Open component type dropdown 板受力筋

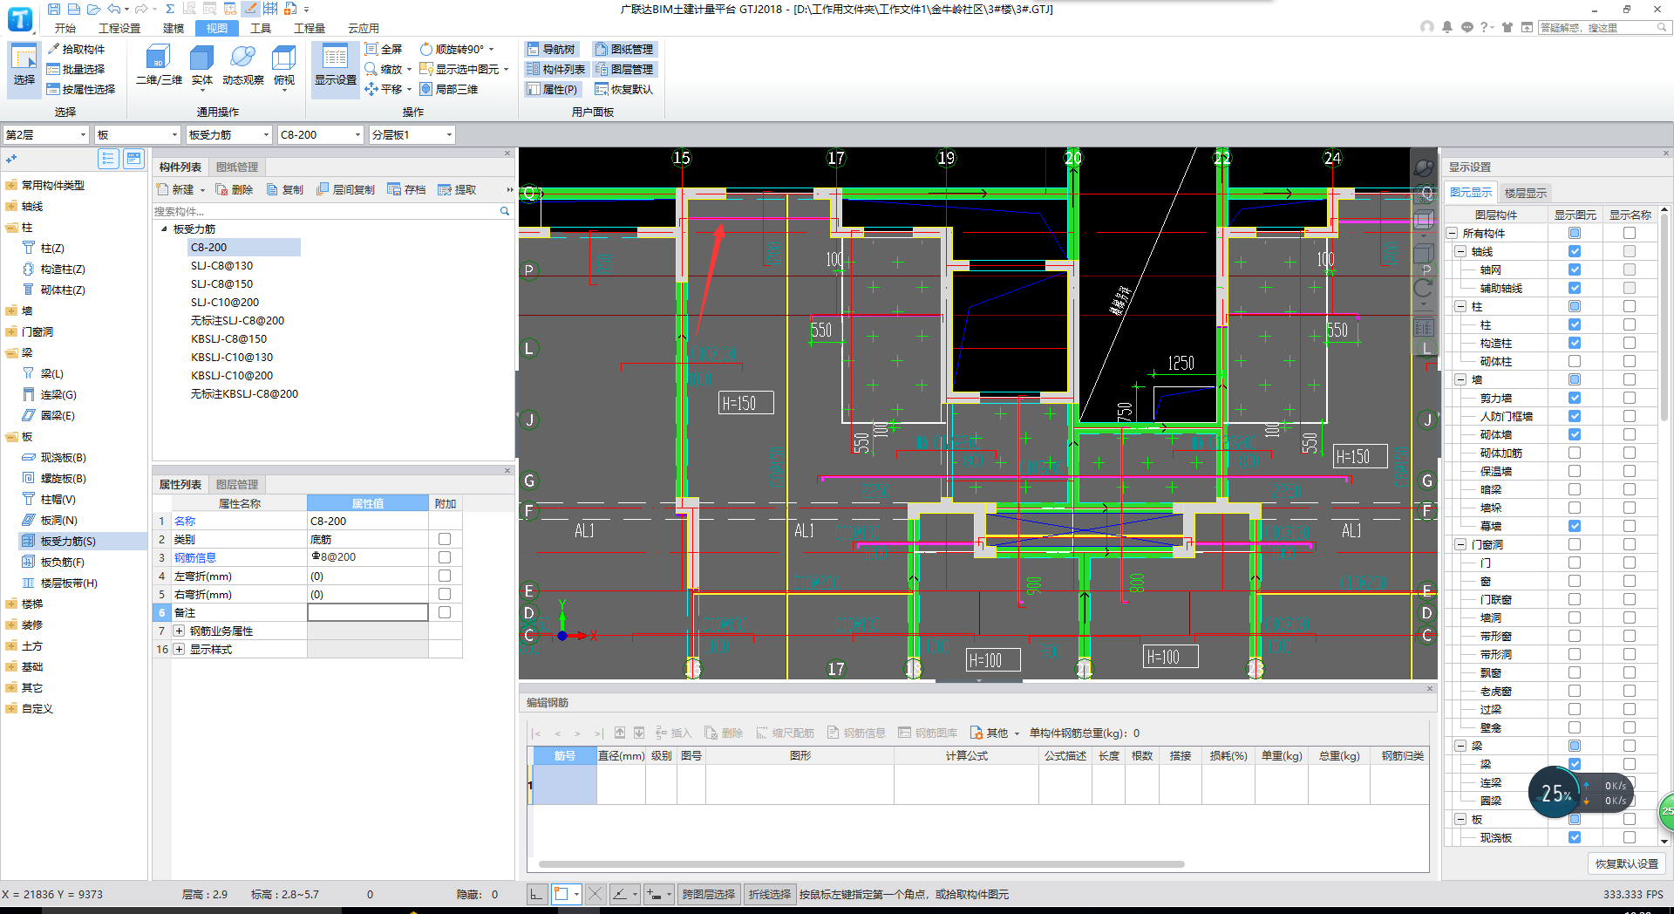coord(229,134)
